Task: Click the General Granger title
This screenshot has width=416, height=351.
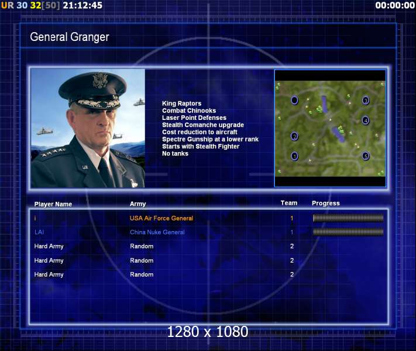Action: point(70,37)
